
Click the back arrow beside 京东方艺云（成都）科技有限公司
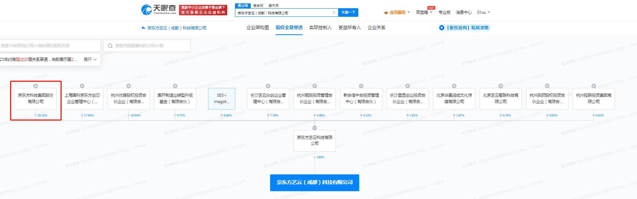(143, 28)
